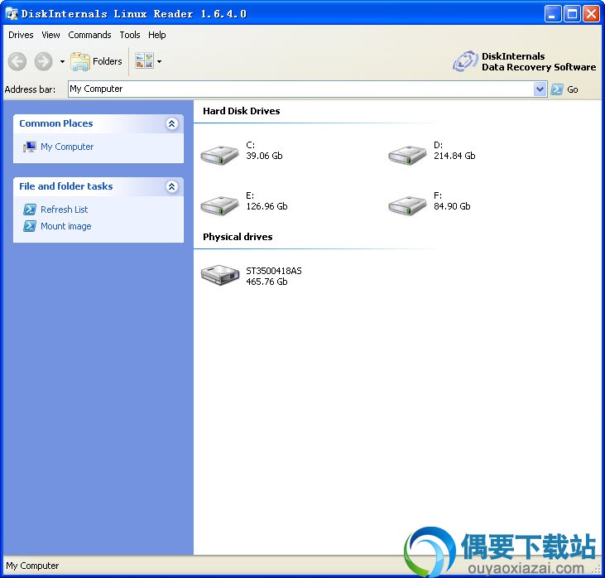Go back with the Back arrow button
This screenshot has height=578, width=605.
17,61
